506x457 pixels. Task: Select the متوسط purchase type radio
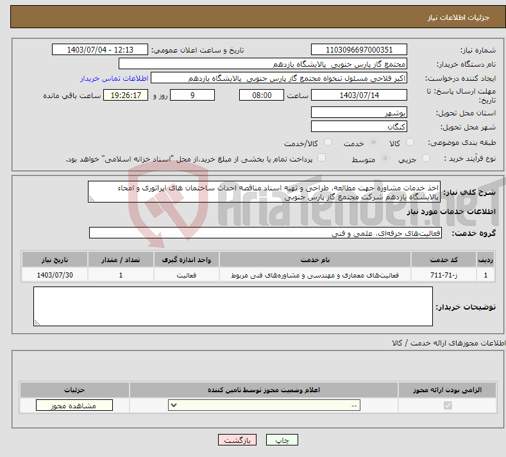click(x=385, y=158)
